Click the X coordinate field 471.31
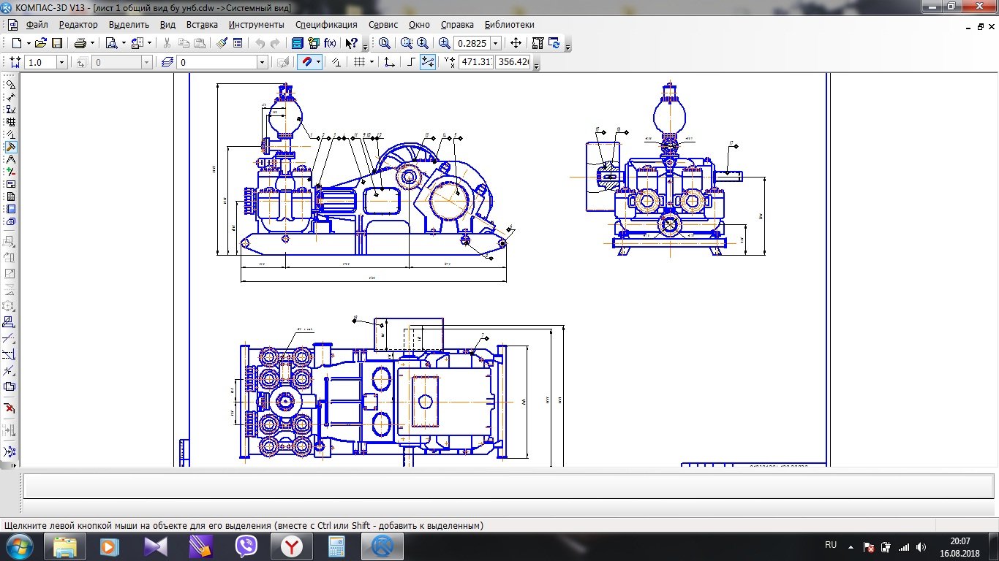 click(475, 63)
